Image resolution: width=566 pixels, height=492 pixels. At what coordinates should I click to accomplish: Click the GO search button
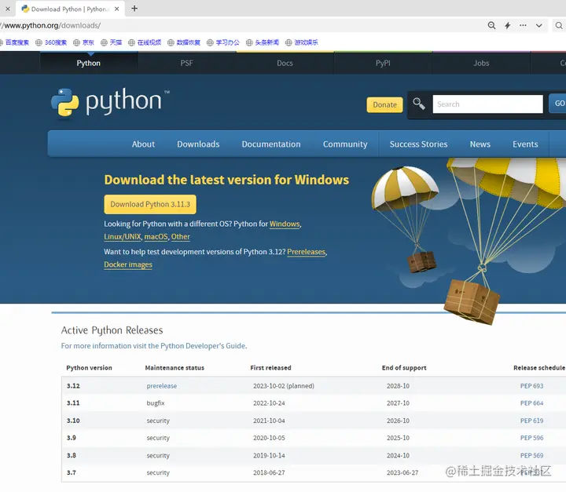click(x=559, y=104)
